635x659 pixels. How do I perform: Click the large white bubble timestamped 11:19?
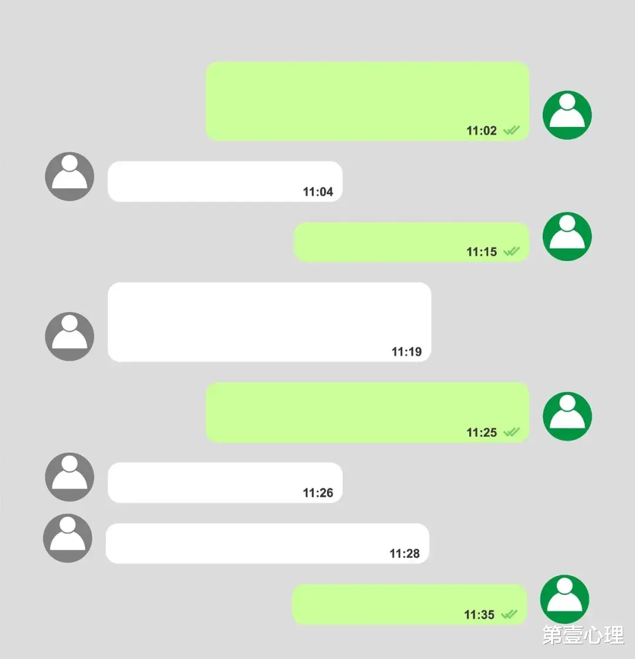click(x=269, y=322)
